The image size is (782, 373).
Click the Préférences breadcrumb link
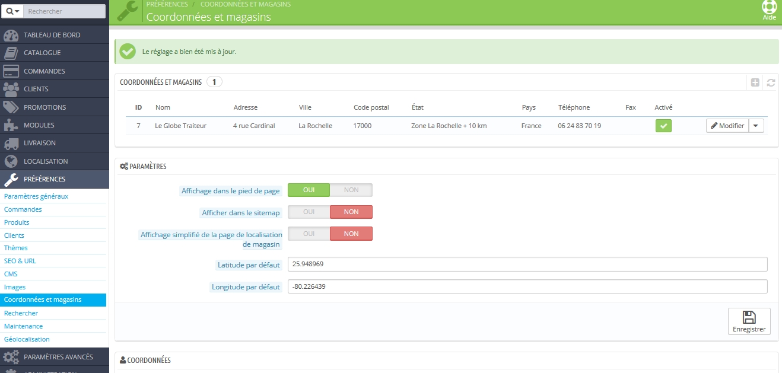pyautogui.click(x=167, y=4)
